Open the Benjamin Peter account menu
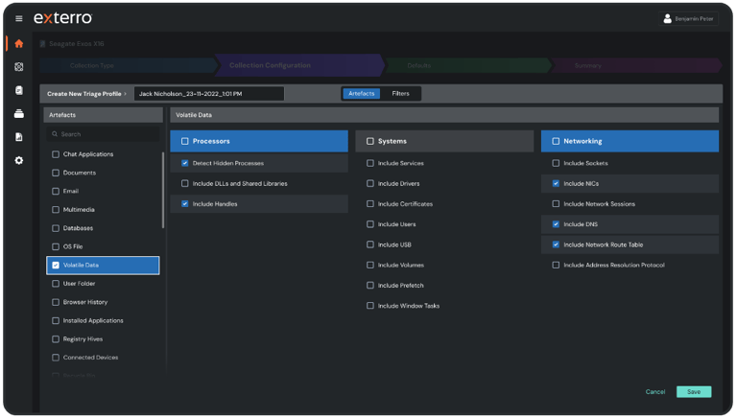The width and height of the screenshot is (737, 418). pyautogui.click(x=692, y=18)
